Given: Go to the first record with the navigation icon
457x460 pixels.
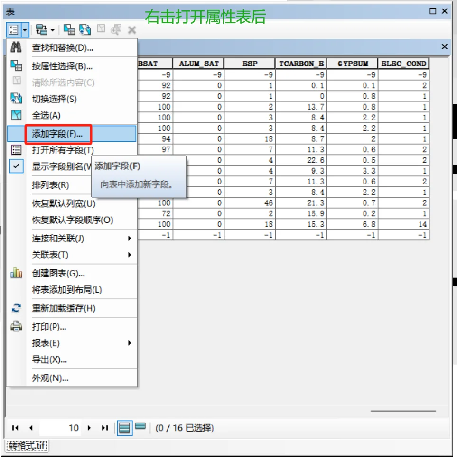Looking at the screenshot, I should [15, 428].
